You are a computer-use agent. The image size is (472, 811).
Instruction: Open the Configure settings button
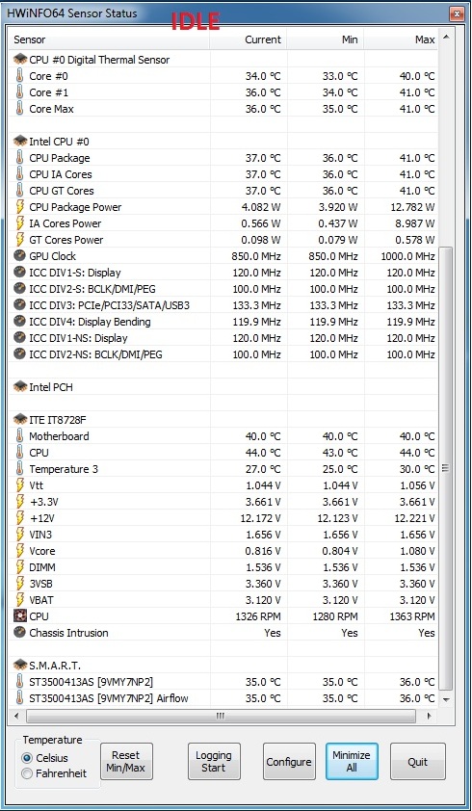pos(289,761)
